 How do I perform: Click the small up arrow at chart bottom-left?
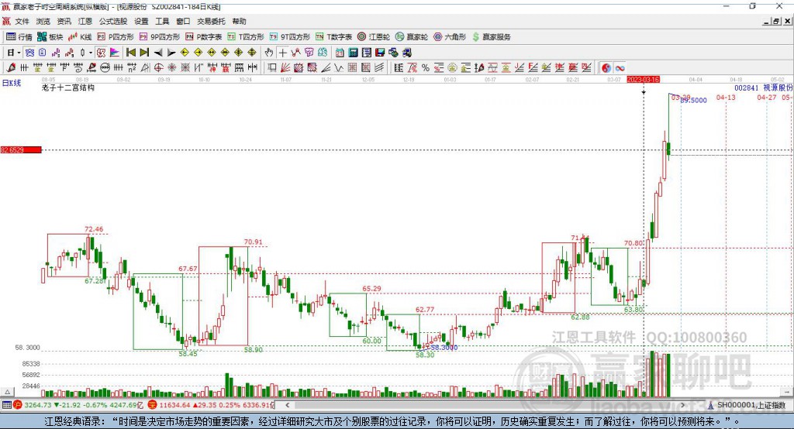tap(7, 392)
